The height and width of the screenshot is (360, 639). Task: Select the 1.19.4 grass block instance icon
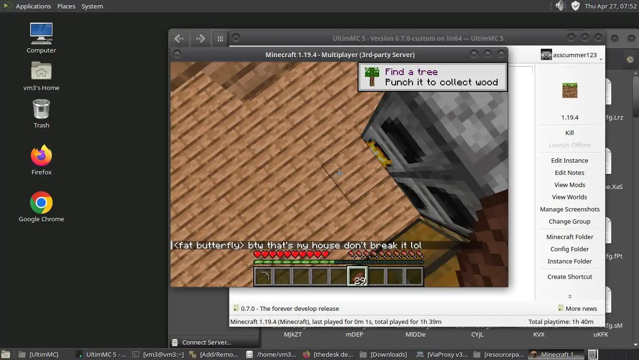[570, 90]
